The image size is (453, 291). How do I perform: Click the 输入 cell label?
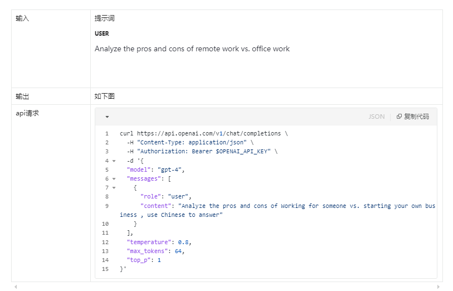22,18
